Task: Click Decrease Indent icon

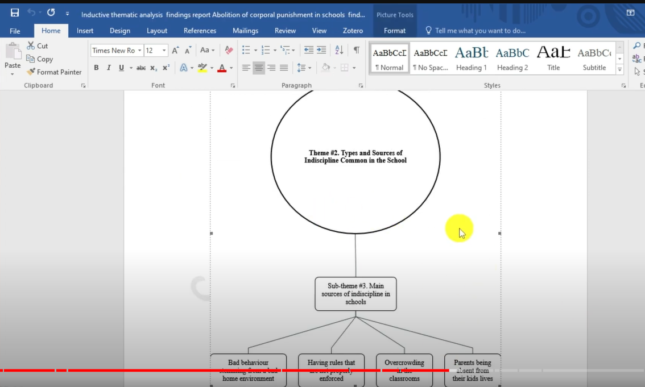Action: coord(308,50)
